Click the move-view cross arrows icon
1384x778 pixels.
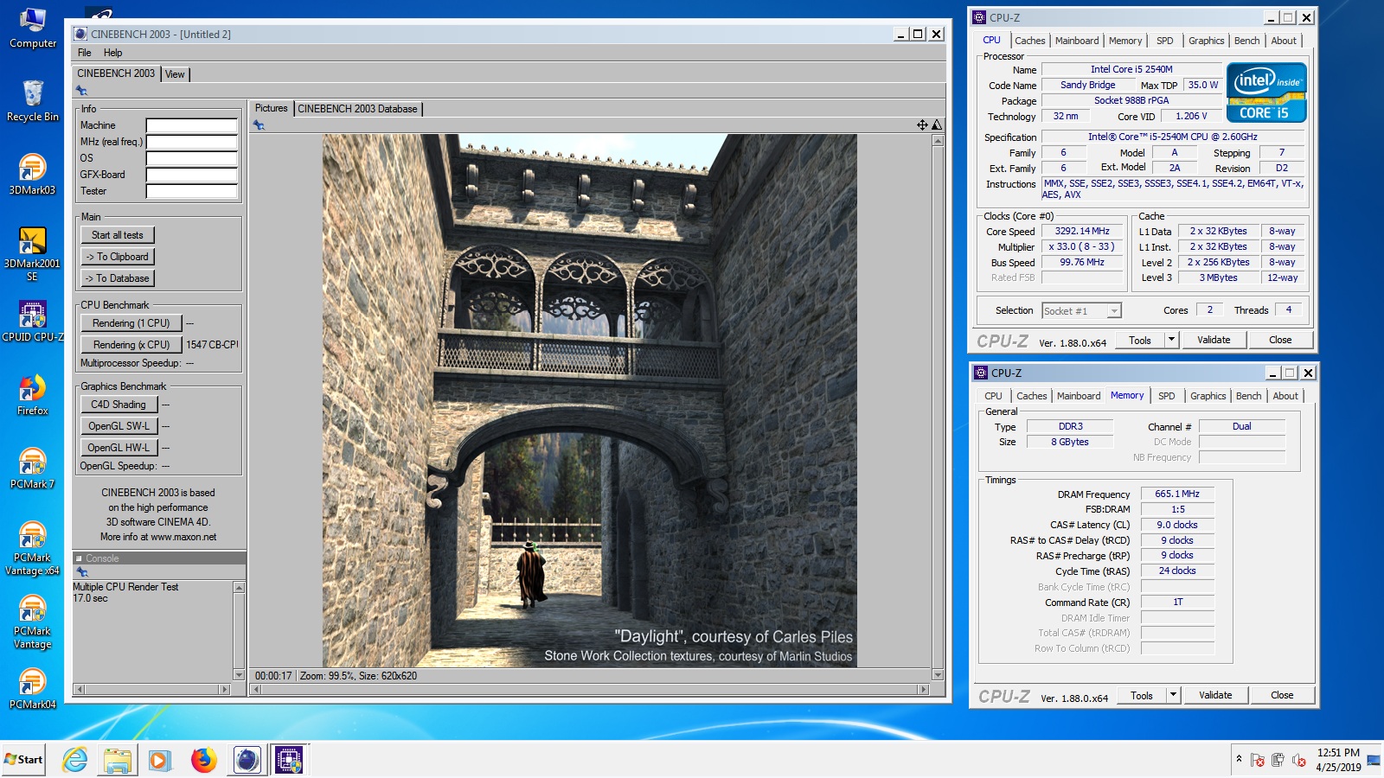coord(922,125)
